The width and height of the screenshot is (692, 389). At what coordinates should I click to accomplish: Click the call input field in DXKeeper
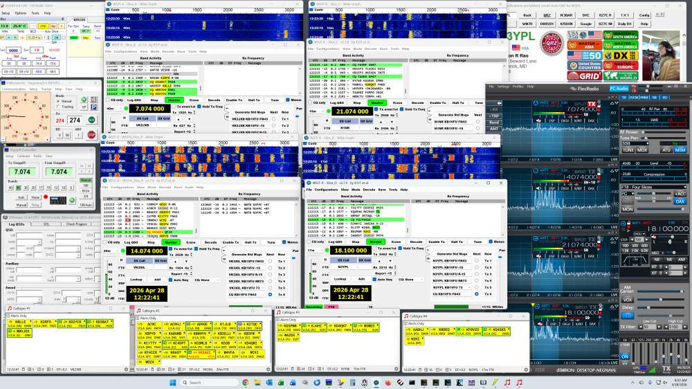point(29,236)
